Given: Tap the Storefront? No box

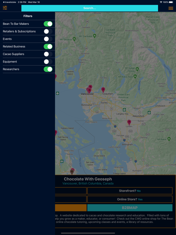Looking at the screenshot, I should (130, 191).
